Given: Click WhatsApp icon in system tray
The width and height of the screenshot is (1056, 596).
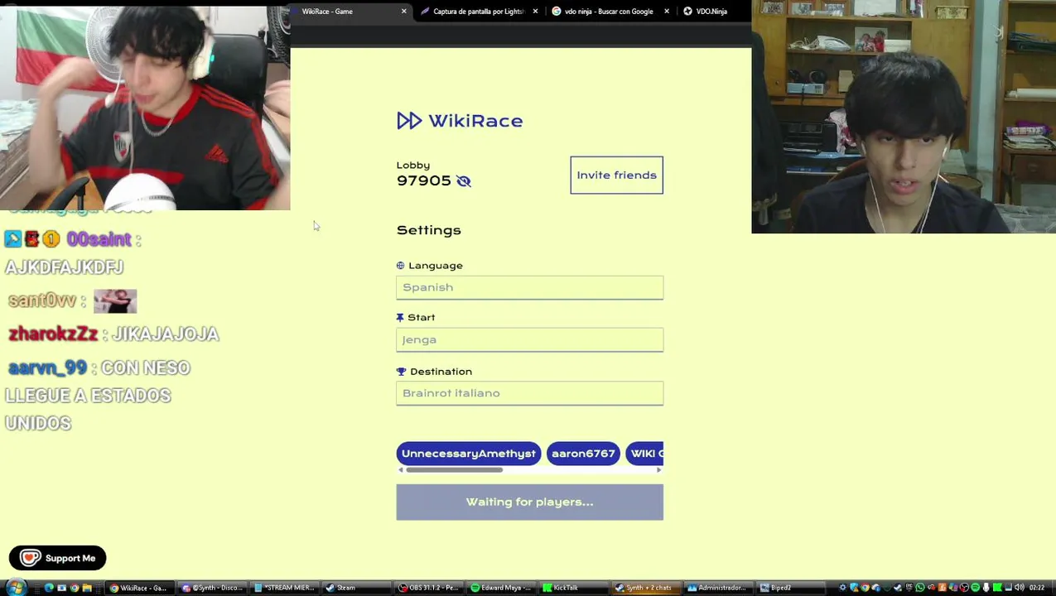Looking at the screenshot, I should (921, 588).
